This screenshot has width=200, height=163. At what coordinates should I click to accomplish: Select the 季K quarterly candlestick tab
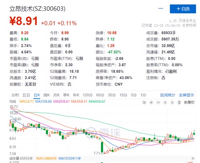[x=66, y=95]
